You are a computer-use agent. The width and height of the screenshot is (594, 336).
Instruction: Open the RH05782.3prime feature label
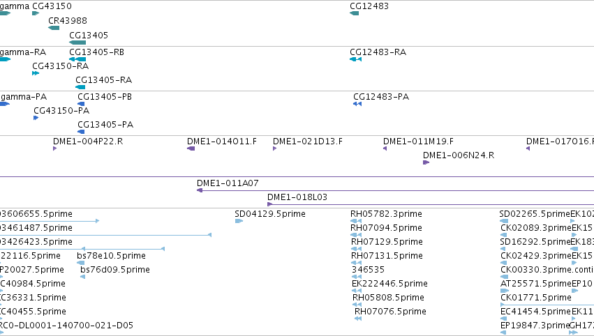pyautogui.click(x=386, y=214)
